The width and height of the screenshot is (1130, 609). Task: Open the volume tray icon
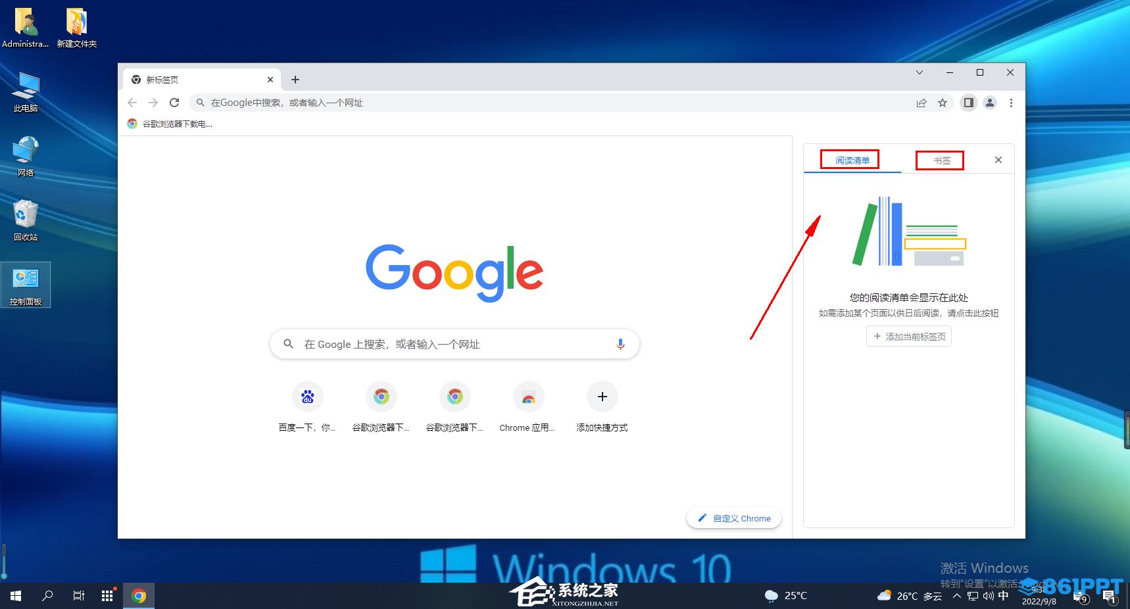click(988, 596)
